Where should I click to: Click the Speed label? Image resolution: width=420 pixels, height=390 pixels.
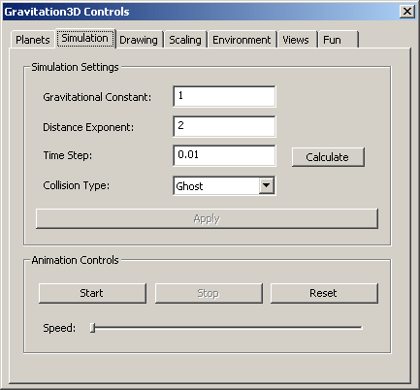coord(59,328)
